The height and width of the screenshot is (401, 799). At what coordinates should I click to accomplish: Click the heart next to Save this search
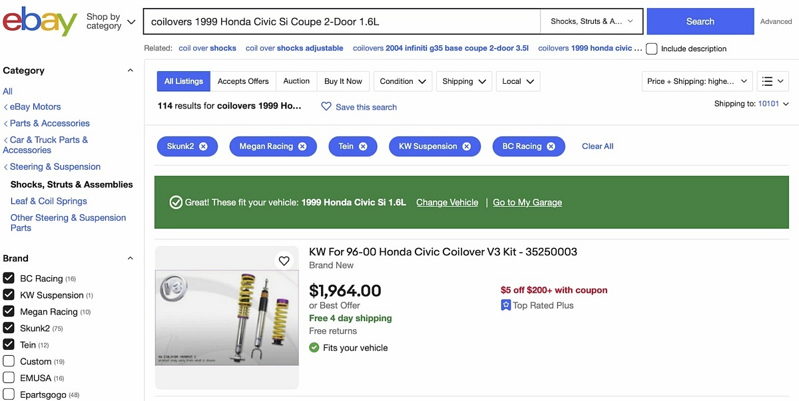click(x=326, y=106)
